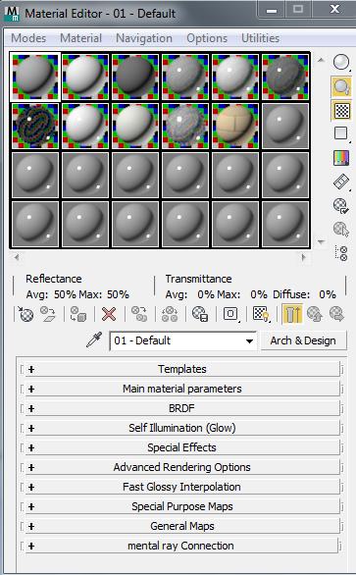Screen dimensions: 356x575
Task: Open the Navigation menu
Action: coord(144,38)
